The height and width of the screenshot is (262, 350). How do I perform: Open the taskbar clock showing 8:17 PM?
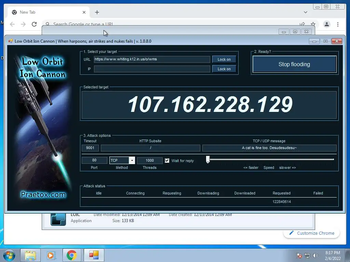333,256
